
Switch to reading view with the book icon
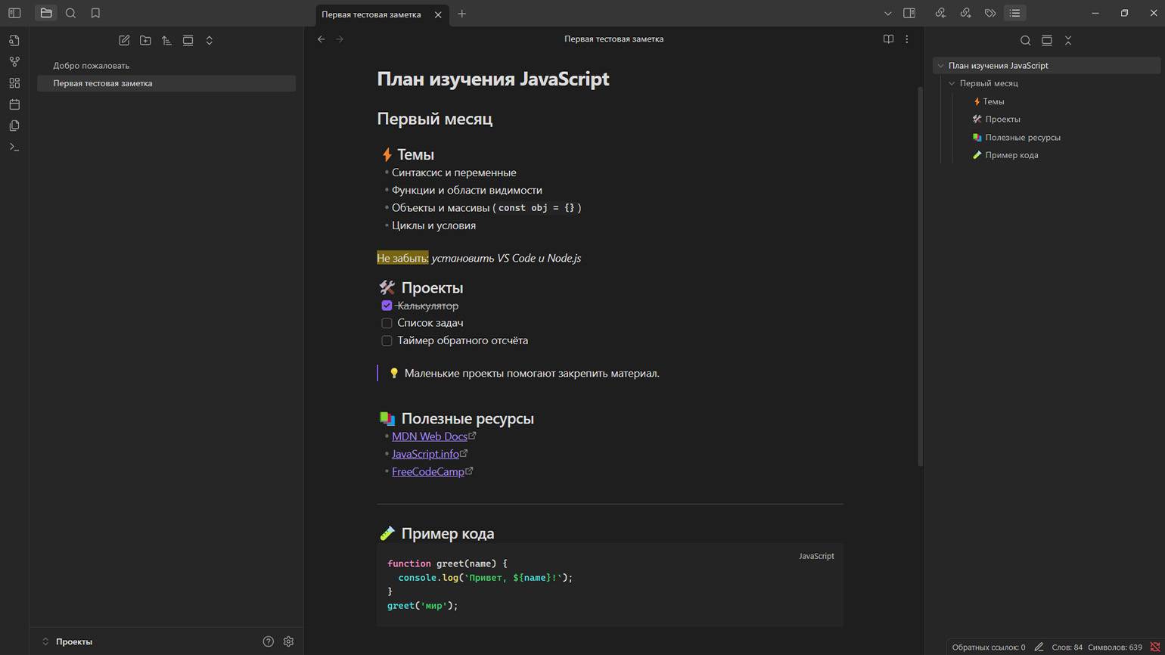click(888, 39)
